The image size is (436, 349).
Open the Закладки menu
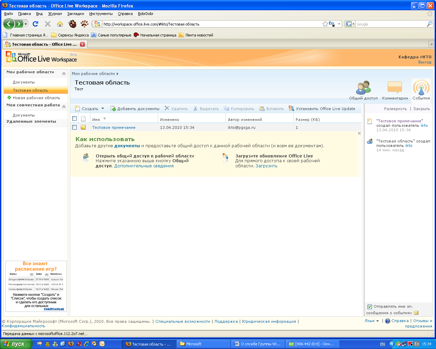76,14
